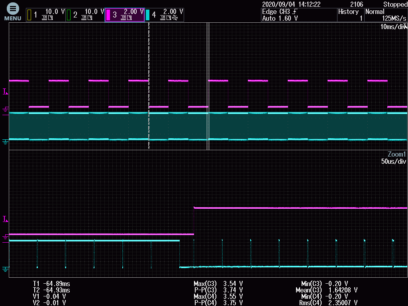408x306 pixels.
Task: Click the yellow channel 1 color indicator
Action: pyautogui.click(x=29, y=15)
